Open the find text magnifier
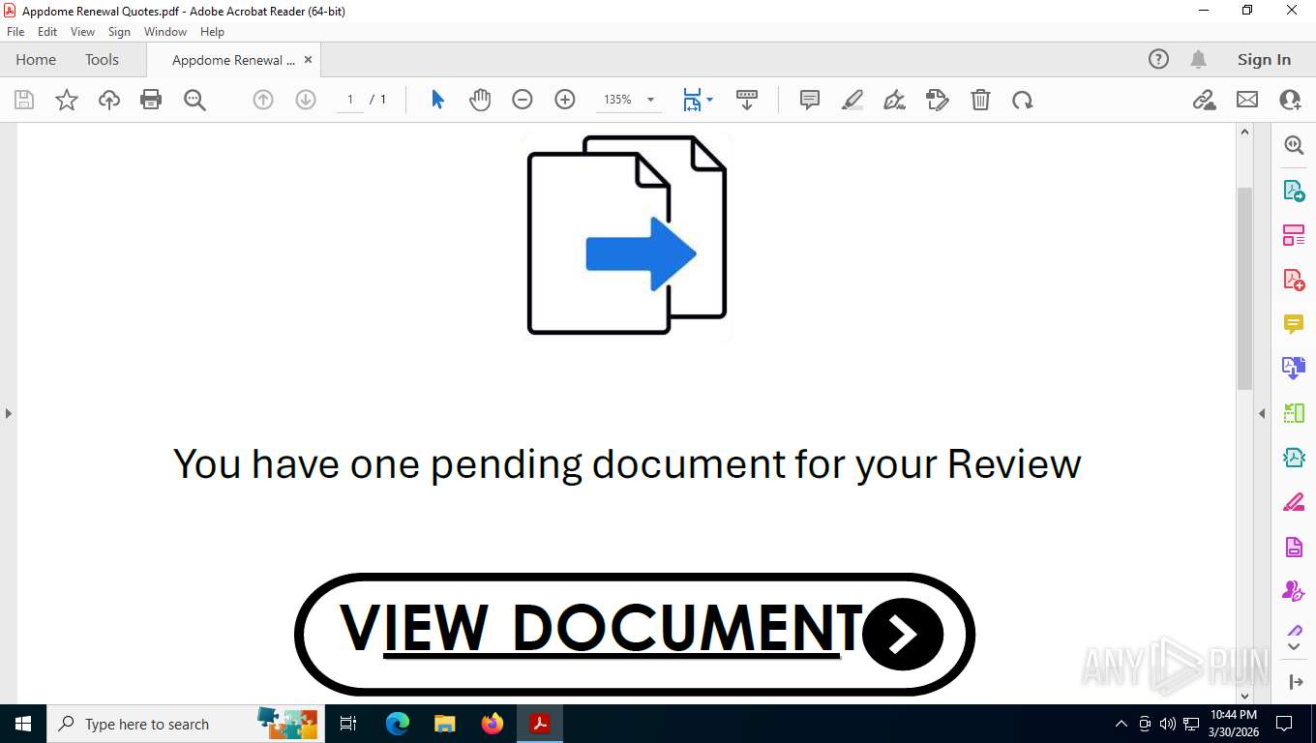The image size is (1316, 743). click(x=194, y=100)
